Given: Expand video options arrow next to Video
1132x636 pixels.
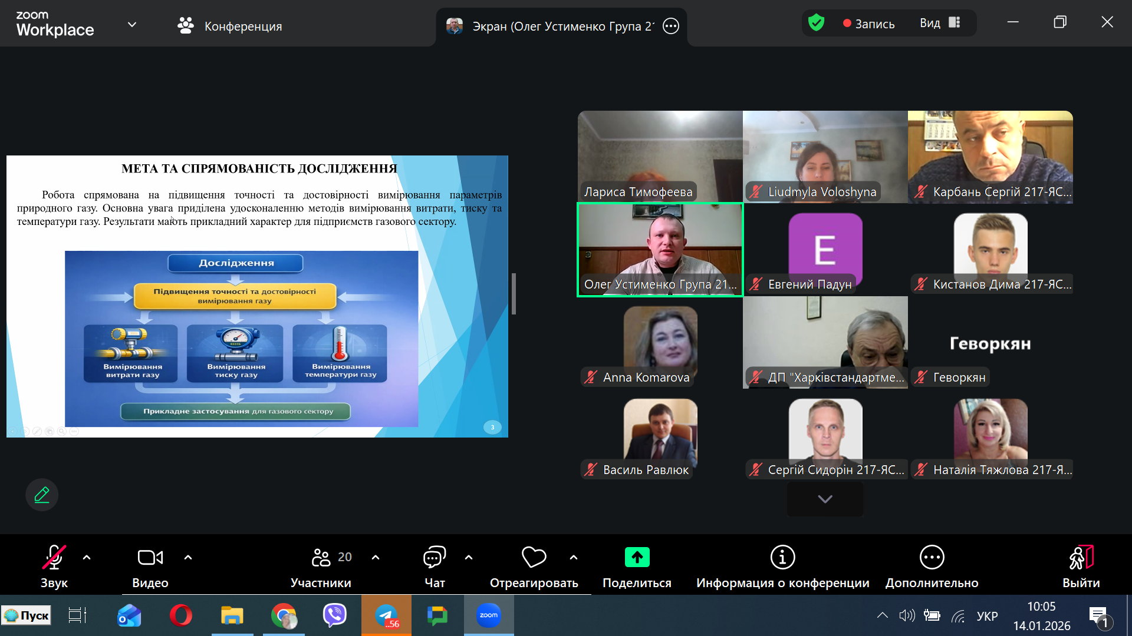Looking at the screenshot, I should point(188,557).
